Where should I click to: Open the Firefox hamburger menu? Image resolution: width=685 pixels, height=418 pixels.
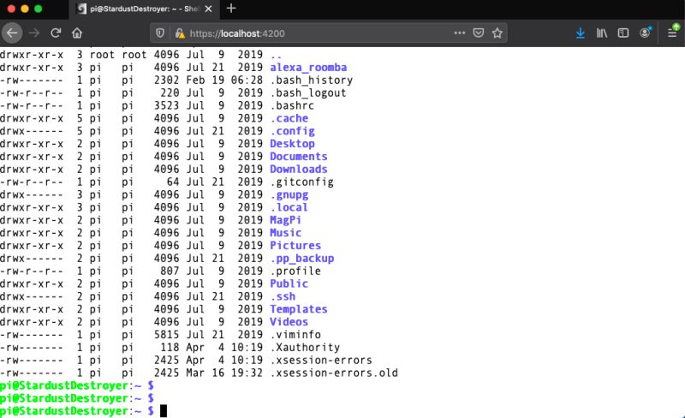coord(673,33)
